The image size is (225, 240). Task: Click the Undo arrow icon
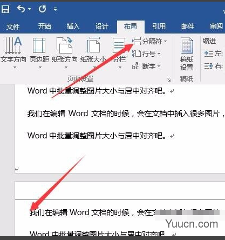pos(21,9)
